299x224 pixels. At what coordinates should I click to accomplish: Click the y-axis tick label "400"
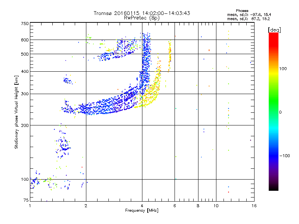point(25,72)
